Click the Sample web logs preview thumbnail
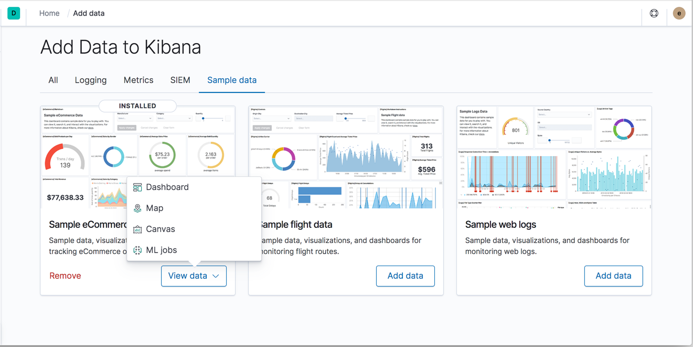The image size is (693, 347). tap(553, 157)
